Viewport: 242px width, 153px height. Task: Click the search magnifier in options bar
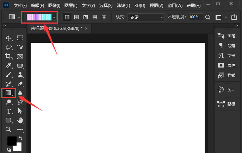pyautogui.click(x=208, y=17)
